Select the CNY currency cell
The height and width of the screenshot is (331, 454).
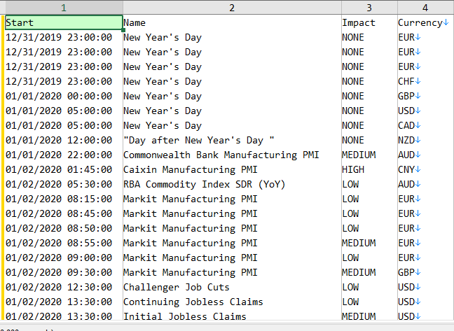coord(425,169)
